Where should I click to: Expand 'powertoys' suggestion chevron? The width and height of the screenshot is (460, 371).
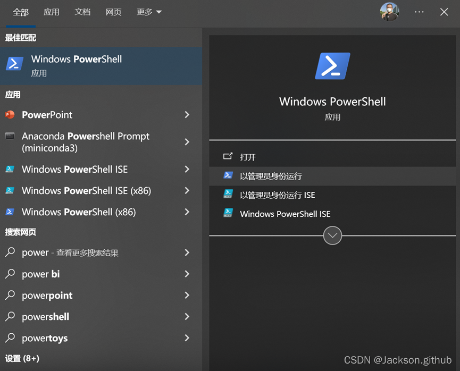click(x=187, y=338)
